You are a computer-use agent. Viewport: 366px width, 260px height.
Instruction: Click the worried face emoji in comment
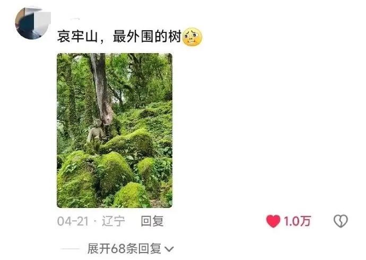(x=193, y=37)
